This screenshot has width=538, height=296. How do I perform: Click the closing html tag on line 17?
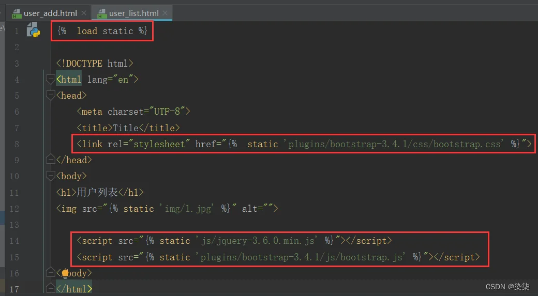coord(74,289)
